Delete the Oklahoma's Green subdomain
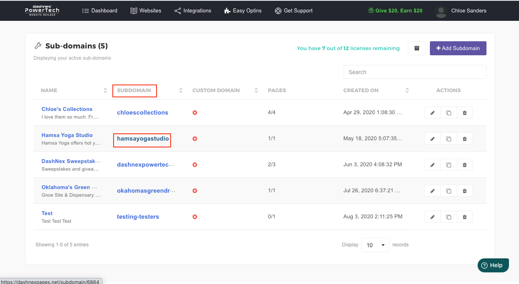Image resolution: width=519 pixels, height=284 pixels. click(464, 191)
